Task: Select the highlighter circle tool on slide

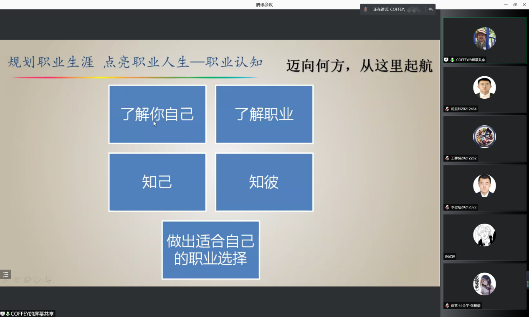Action: point(28,280)
